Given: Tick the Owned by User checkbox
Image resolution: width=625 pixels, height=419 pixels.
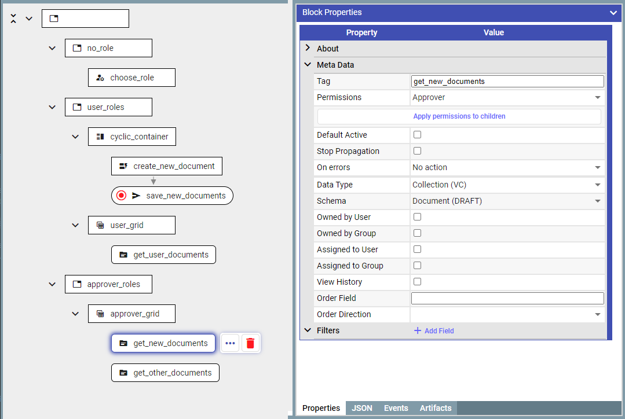Looking at the screenshot, I should [417, 216].
